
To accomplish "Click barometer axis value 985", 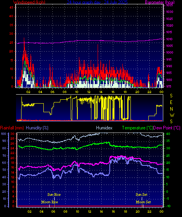I will click(x=169, y=73).
